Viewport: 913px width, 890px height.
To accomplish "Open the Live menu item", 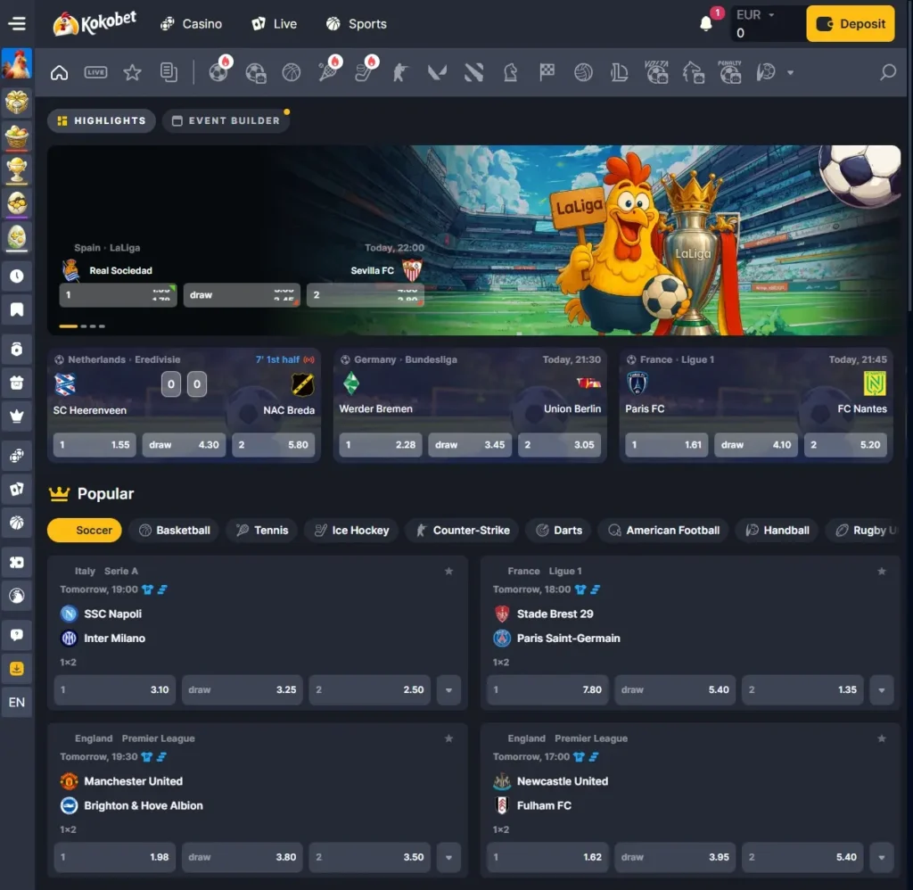I will pos(275,24).
